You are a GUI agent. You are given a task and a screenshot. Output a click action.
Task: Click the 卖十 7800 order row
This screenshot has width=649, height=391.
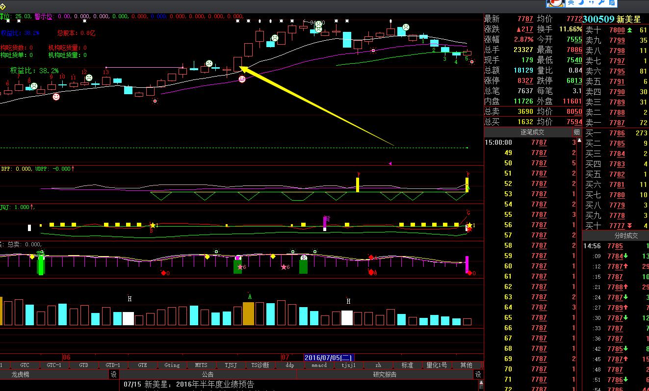tap(616, 30)
